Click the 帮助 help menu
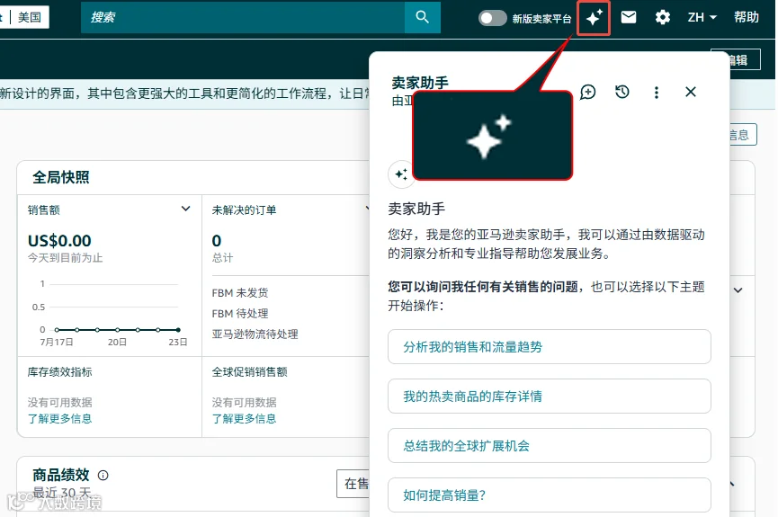Screen dimensions: 778x517 747,17
